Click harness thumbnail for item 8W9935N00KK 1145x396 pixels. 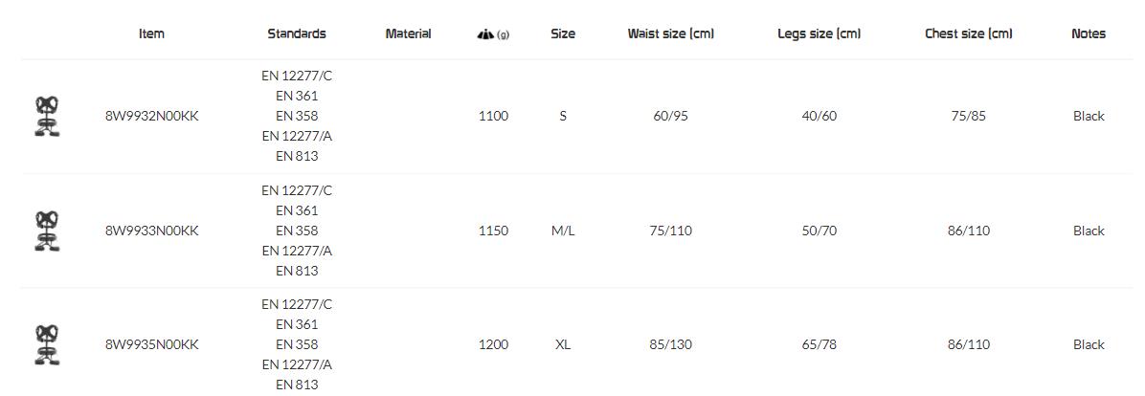point(47,344)
